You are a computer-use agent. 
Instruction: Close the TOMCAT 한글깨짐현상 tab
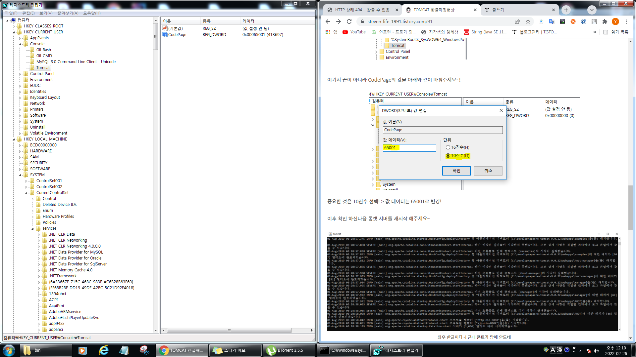pos(475,10)
